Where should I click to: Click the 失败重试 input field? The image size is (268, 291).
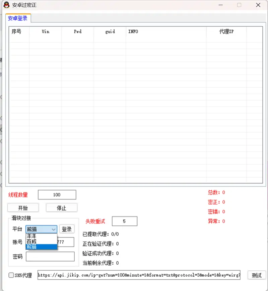pyautogui.click(x=124, y=221)
